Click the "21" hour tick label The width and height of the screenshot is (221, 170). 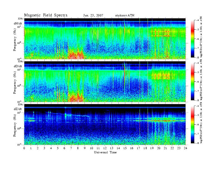[165, 148]
